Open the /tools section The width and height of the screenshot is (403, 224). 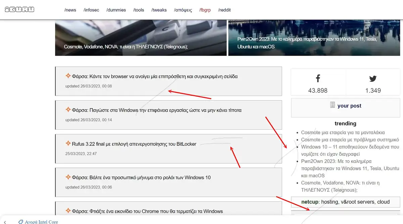pyautogui.click(x=139, y=10)
